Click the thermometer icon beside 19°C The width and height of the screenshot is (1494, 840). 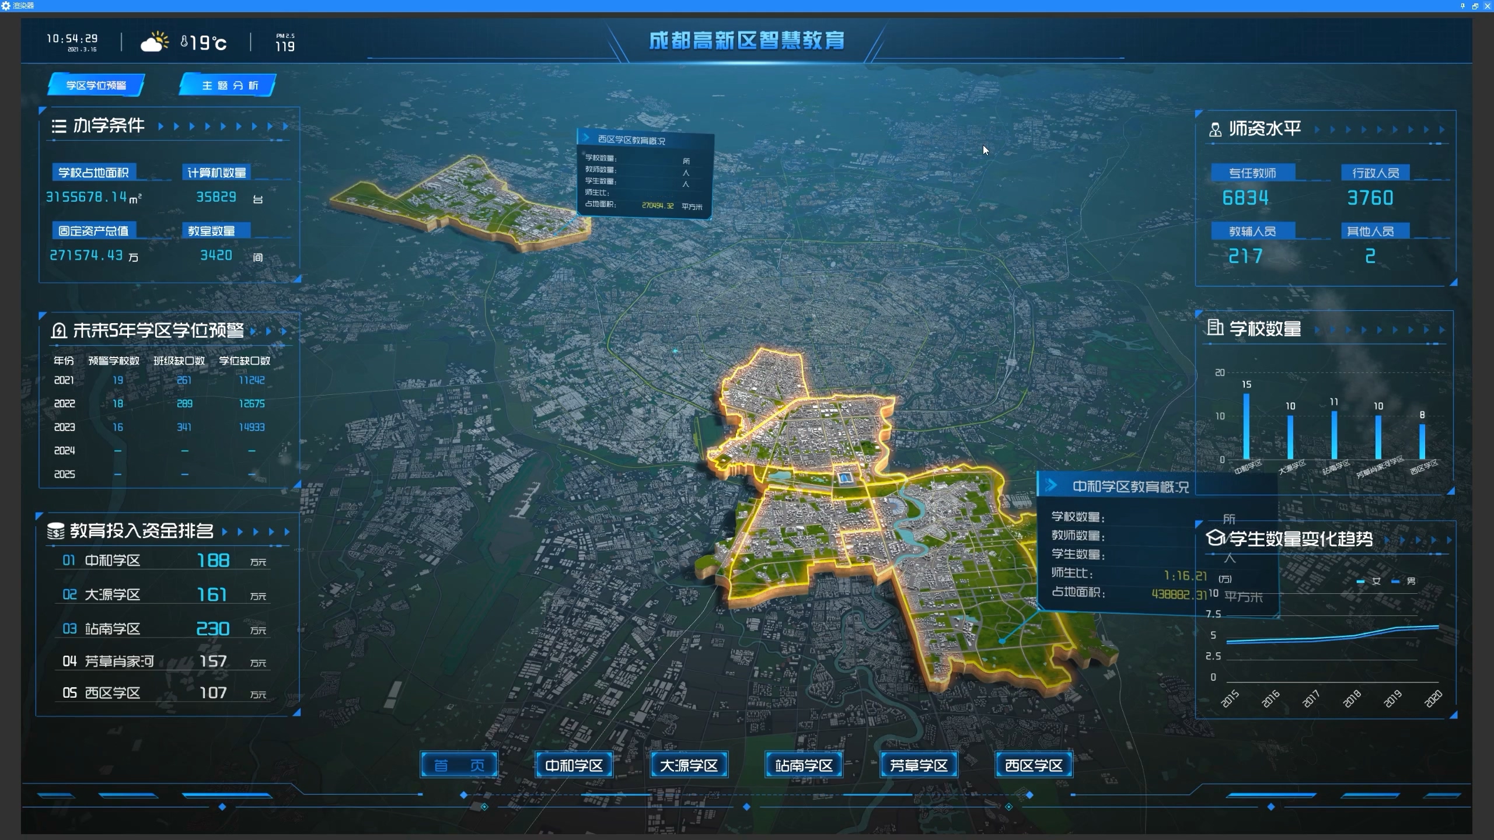[184, 42]
